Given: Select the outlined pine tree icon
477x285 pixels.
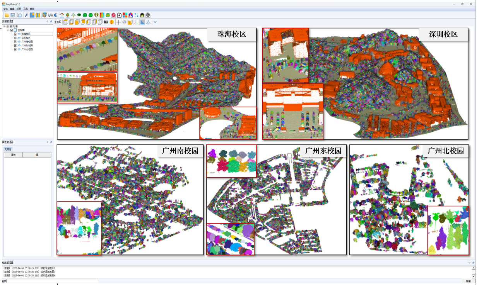Looking at the screenshot, I should point(74,15).
